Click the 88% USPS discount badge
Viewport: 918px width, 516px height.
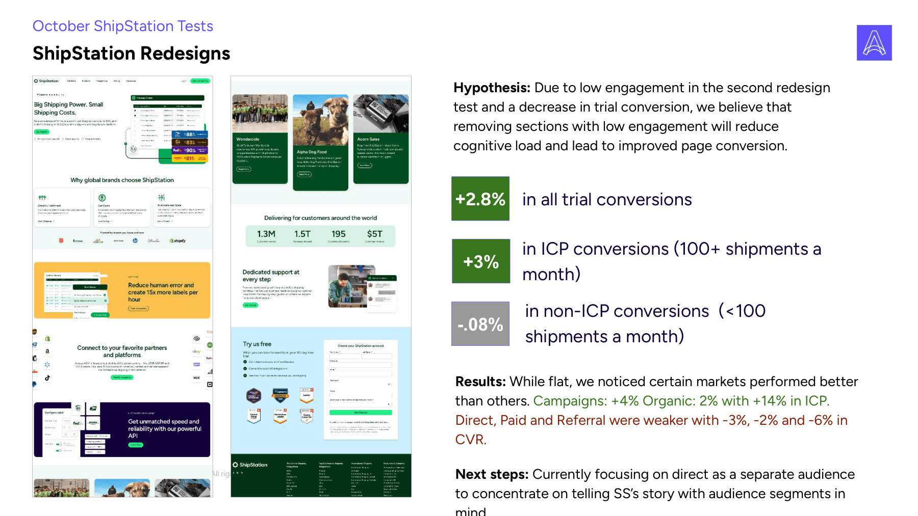click(x=190, y=134)
